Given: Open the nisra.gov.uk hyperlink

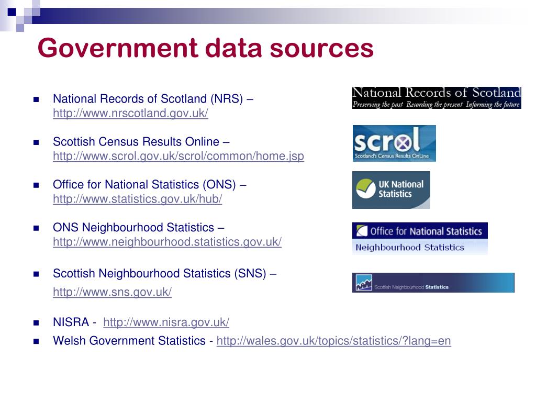Looking at the screenshot, I should pyautogui.click(x=166, y=322).
